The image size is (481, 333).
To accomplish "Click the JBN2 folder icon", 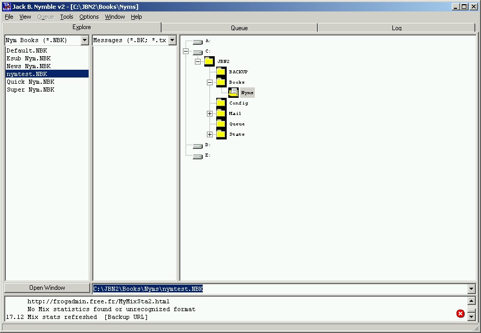I will coord(209,61).
